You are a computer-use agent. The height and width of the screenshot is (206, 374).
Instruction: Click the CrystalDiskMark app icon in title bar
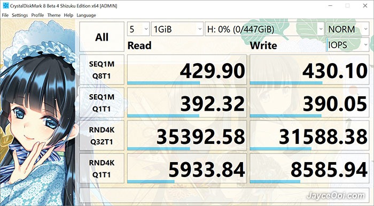click(x=6, y=6)
